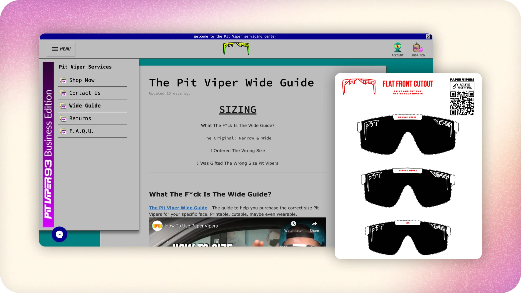Click the Pit Viper logo in header

(236, 48)
